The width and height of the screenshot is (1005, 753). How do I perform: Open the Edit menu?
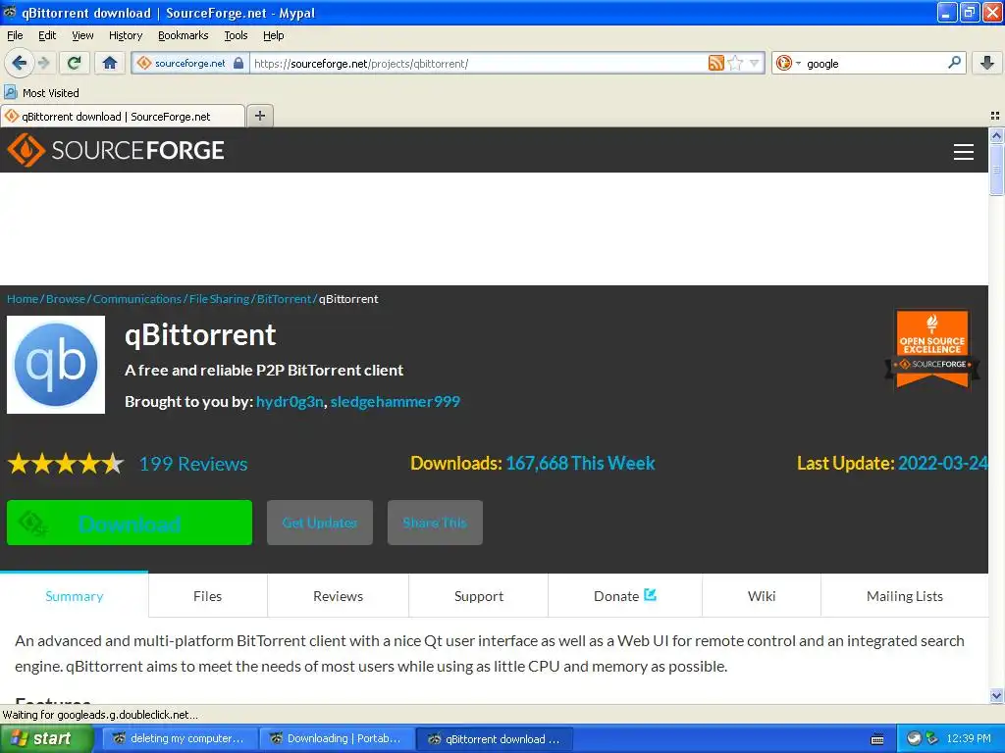pyautogui.click(x=47, y=35)
